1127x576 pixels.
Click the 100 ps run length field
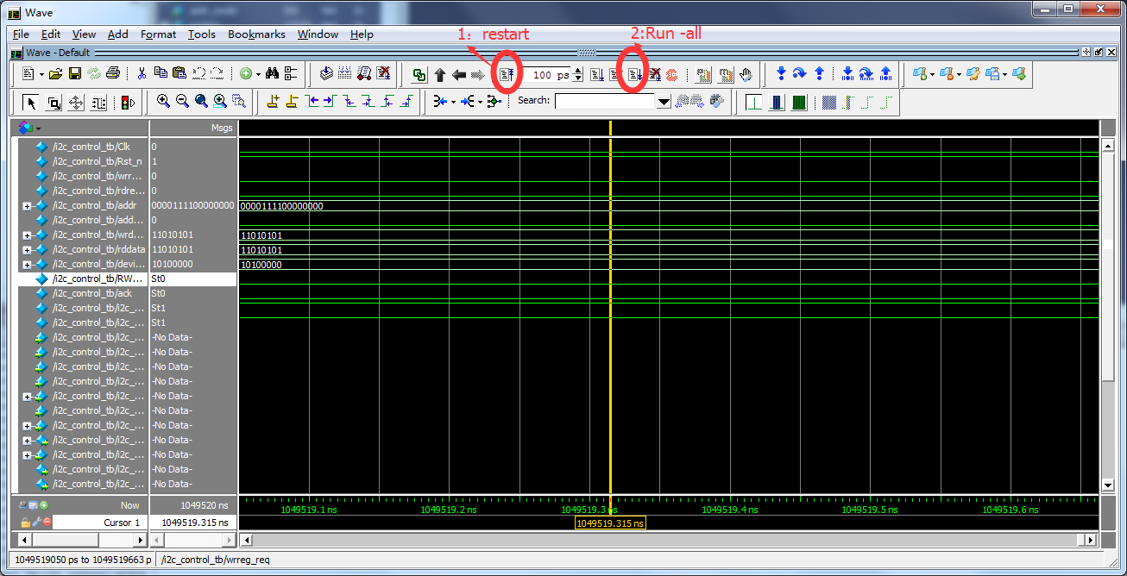(547, 75)
